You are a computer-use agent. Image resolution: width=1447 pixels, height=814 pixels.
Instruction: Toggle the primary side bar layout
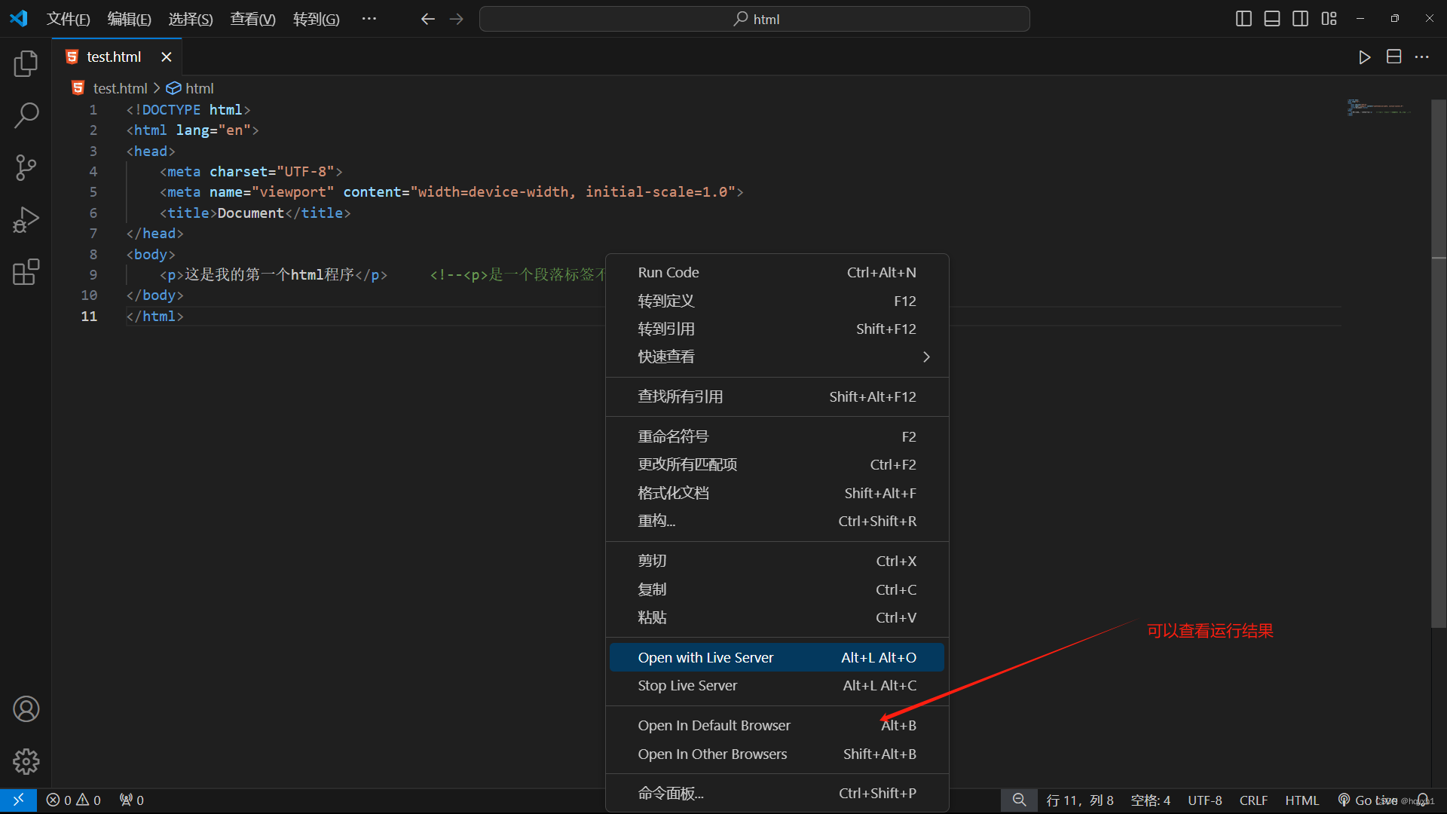click(1244, 19)
